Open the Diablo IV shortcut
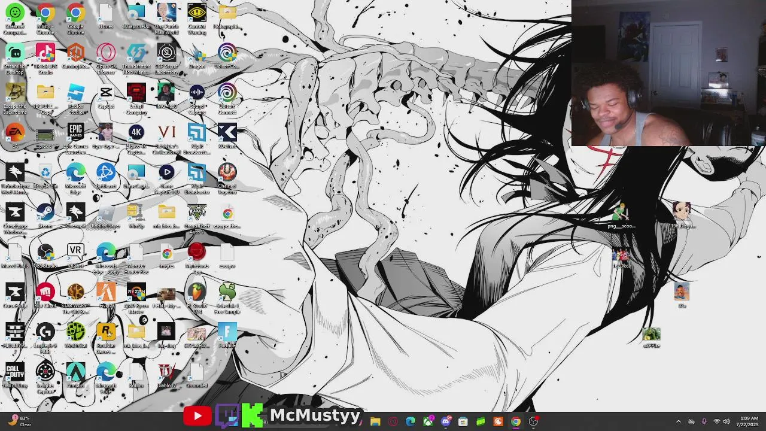Image resolution: width=766 pixels, height=431 pixels. 166,375
